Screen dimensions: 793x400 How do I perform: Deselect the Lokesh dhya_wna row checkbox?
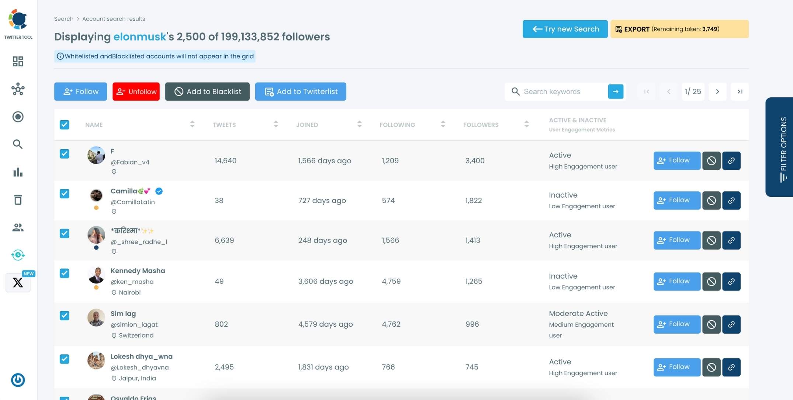[65, 359]
